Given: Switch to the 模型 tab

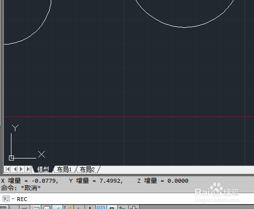Looking at the screenshot, I should (43, 169).
